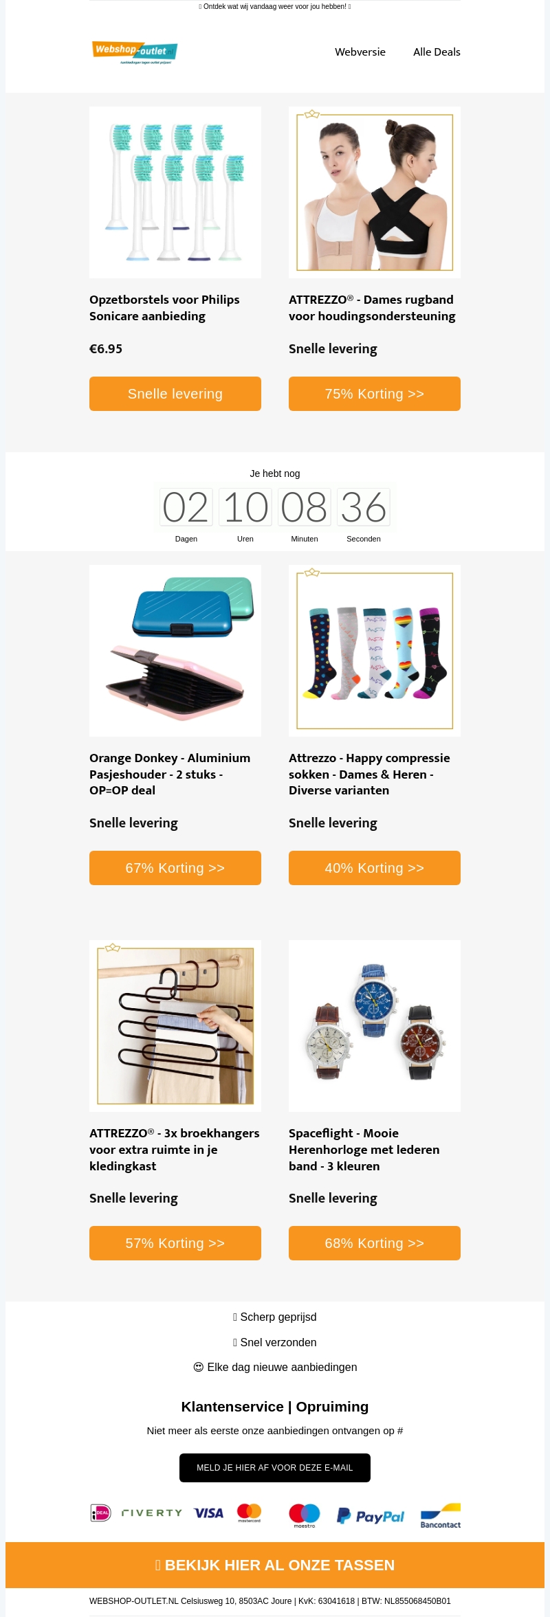Click the unsubscribe 'MELD JE HIER AF' button
Screen dimensions: 550x1617
click(275, 1468)
